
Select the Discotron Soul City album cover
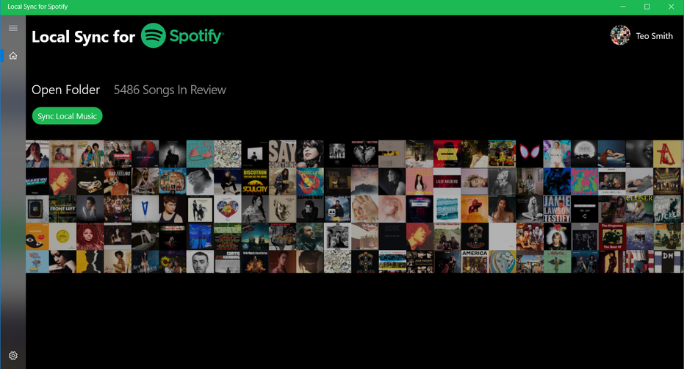[x=255, y=182]
